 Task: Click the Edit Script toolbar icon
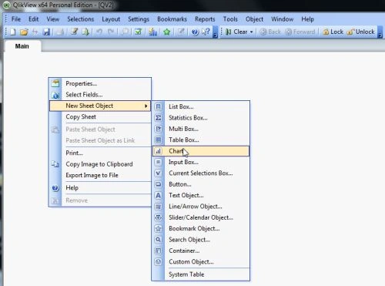coord(74,32)
